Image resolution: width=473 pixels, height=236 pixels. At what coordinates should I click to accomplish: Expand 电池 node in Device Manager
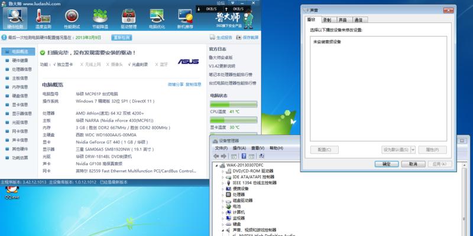click(223, 206)
